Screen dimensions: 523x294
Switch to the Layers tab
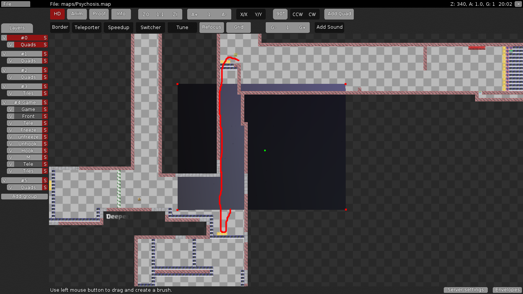click(x=17, y=28)
